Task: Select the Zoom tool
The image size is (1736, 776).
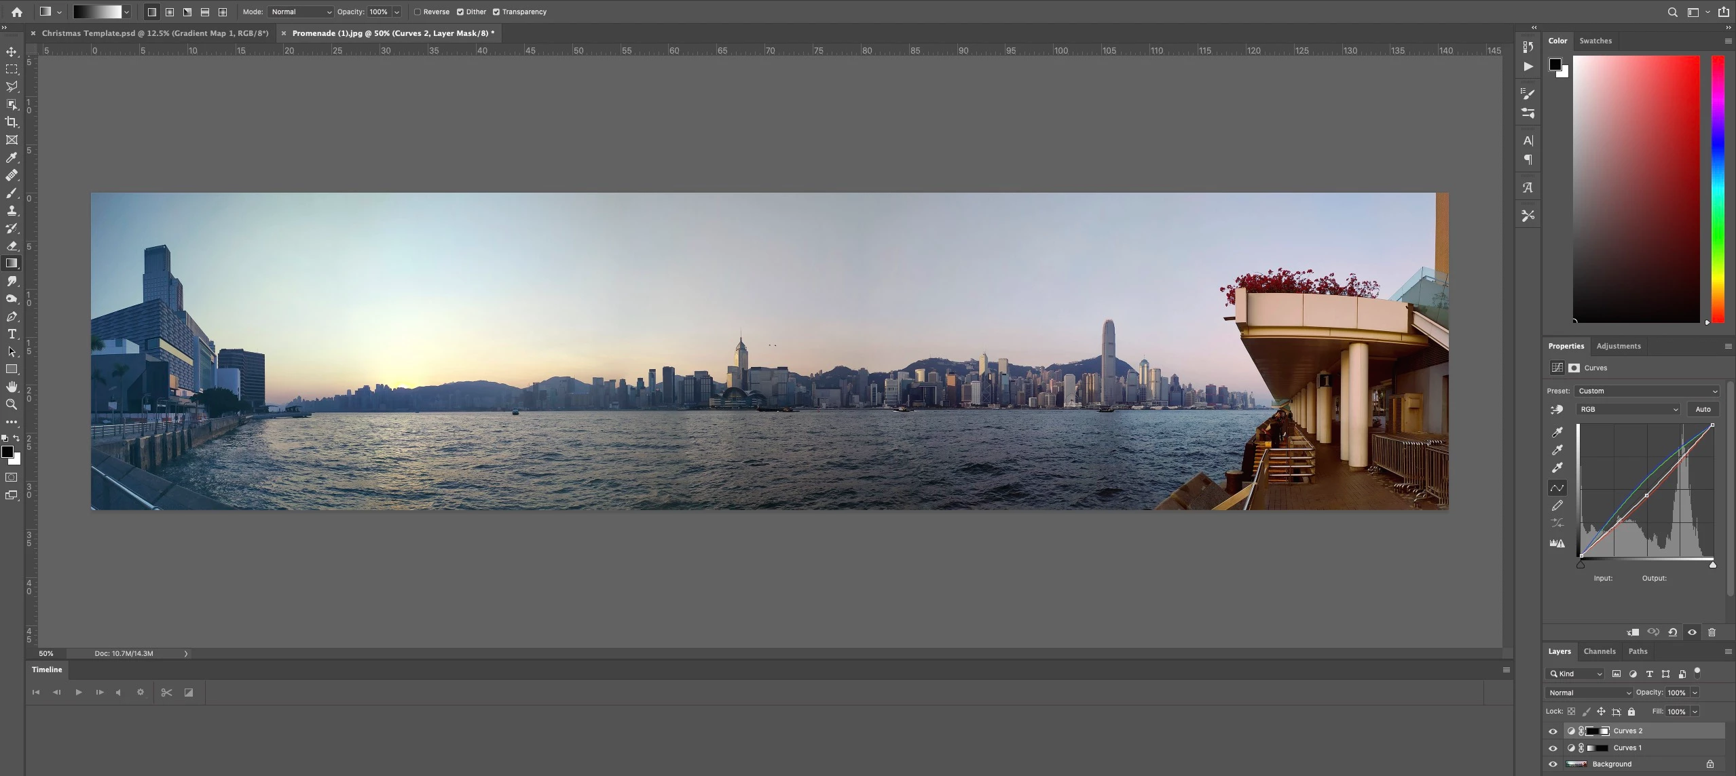Action: 12,404
